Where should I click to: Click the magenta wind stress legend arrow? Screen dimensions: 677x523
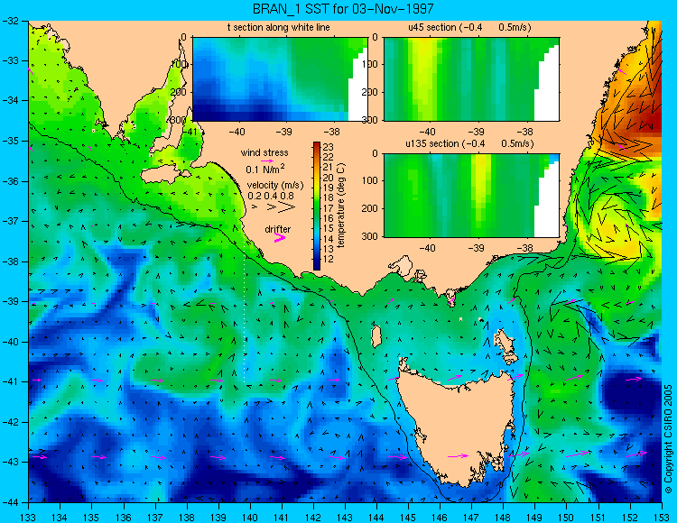tap(267, 161)
